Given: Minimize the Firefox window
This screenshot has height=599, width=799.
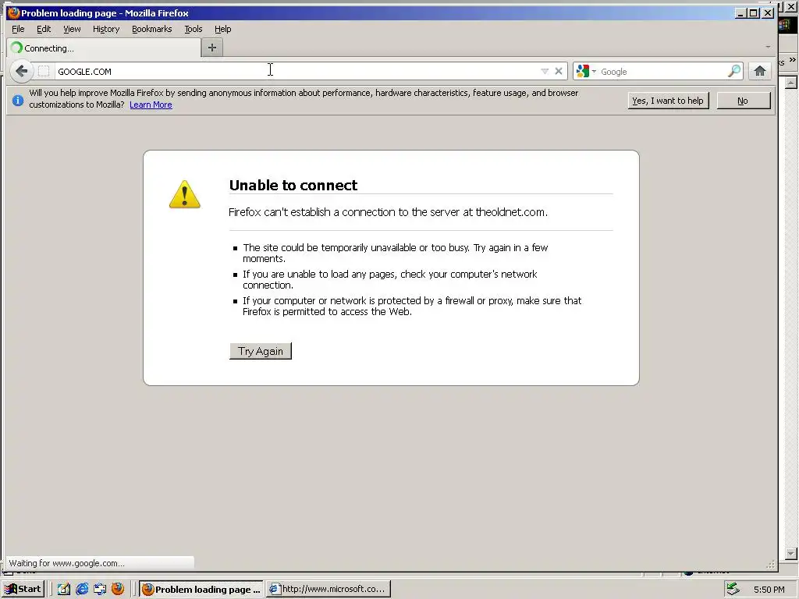Looking at the screenshot, I should (741, 13).
